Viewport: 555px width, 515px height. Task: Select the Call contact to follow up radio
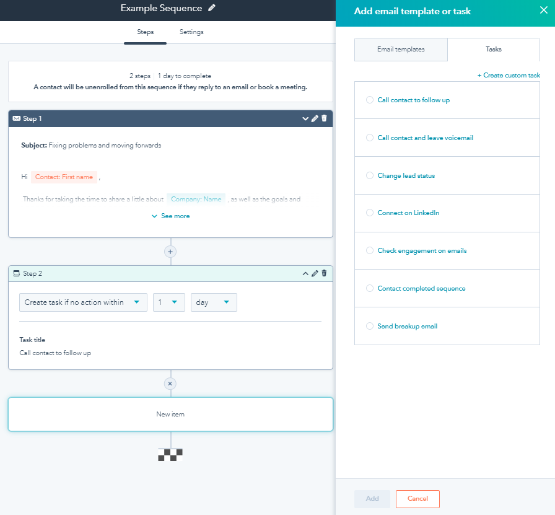370,100
